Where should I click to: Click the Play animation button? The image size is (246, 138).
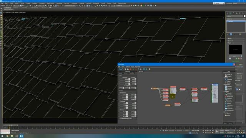[208, 130]
